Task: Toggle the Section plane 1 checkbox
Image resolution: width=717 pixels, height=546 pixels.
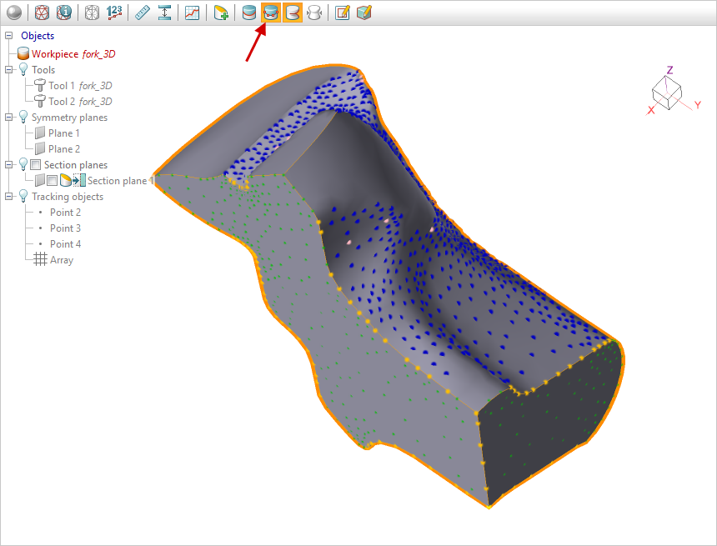Action: (52, 181)
